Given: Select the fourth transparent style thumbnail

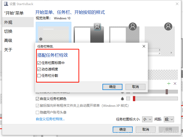Looking at the screenshot, I should (x=160, y=39).
